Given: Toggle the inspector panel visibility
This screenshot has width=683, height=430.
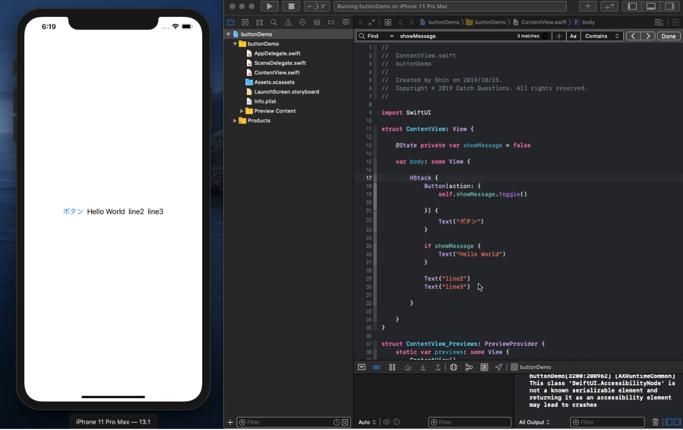Looking at the screenshot, I should (669, 6).
